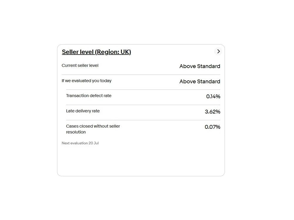Click the Next evaluation 20 Jul text
The height and width of the screenshot is (220, 294).
coord(80,143)
